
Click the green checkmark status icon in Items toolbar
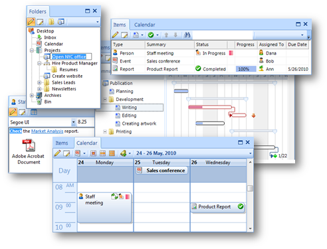151,35
